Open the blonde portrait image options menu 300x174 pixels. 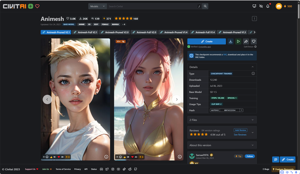tap(107, 42)
